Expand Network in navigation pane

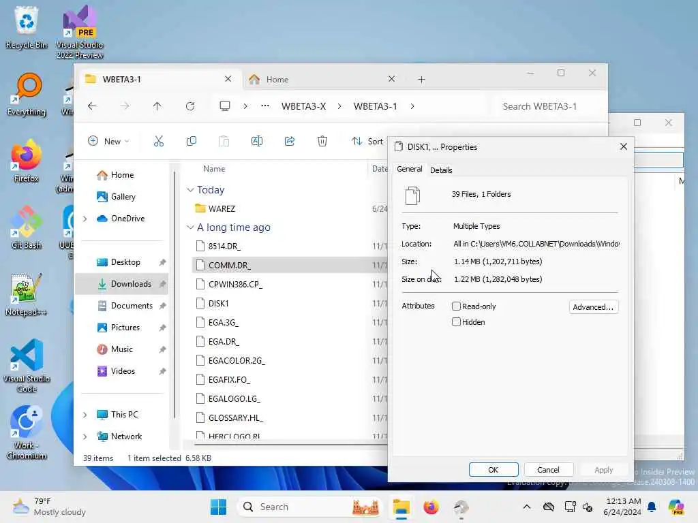pyautogui.click(x=85, y=437)
